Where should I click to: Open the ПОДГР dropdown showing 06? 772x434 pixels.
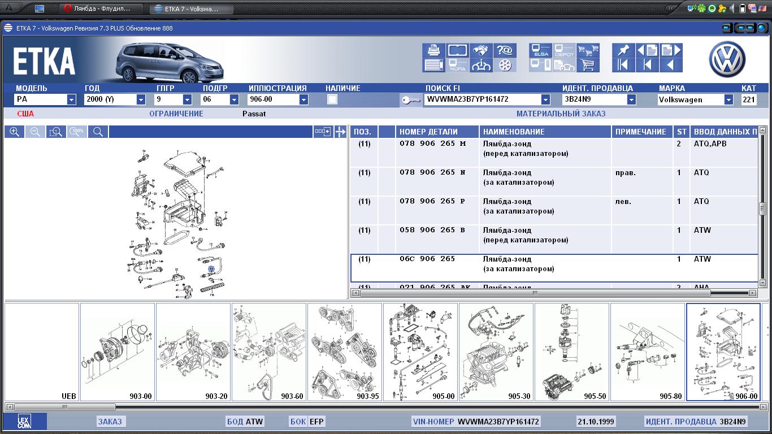click(x=234, y=99)
